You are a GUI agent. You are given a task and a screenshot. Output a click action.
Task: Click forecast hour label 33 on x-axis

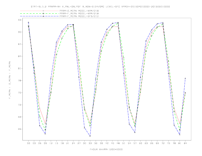tap(90, 143)
